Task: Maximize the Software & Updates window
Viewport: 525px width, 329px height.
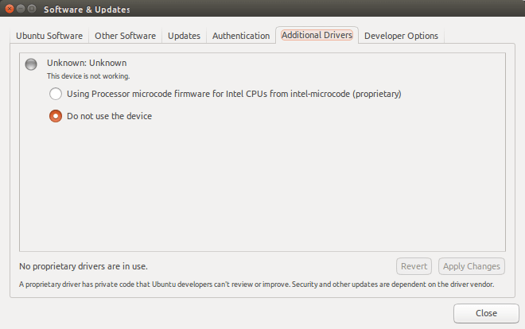Action: pyautogui.click(x=32, y=9)
